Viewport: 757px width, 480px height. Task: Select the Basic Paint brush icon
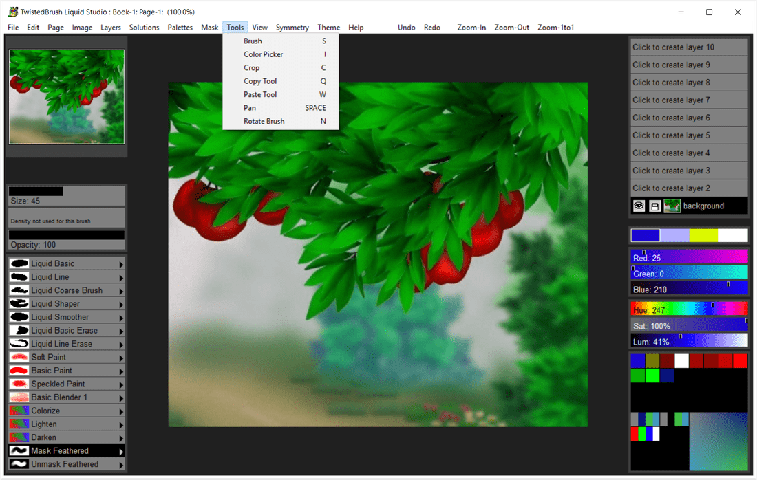pos(19,371)
